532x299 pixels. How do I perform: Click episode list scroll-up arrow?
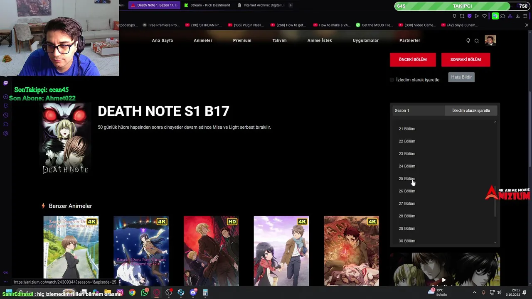click(x=495, y=122)
